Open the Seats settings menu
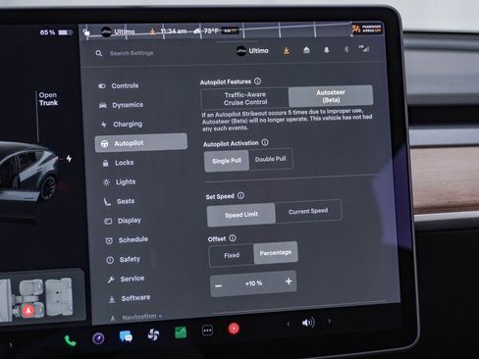Screen dimensions: 479x359 pyautogui.click(x=120, y=201)
